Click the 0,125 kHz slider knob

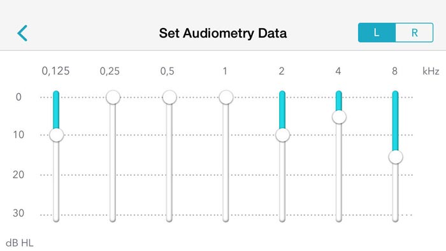tap(56, 135)
